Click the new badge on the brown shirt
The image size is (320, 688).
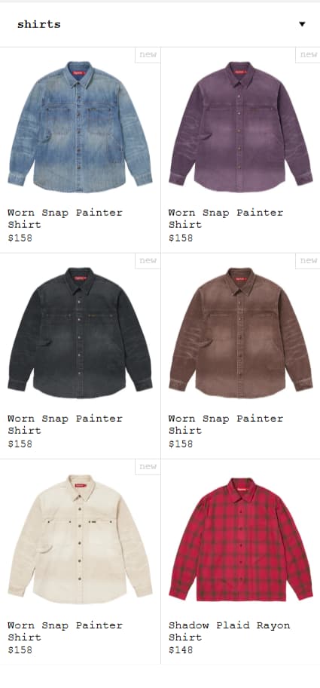coord(308,260)
